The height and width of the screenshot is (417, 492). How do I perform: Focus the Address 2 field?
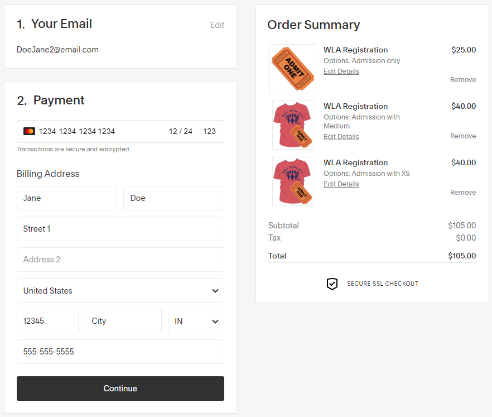(120, 260)
